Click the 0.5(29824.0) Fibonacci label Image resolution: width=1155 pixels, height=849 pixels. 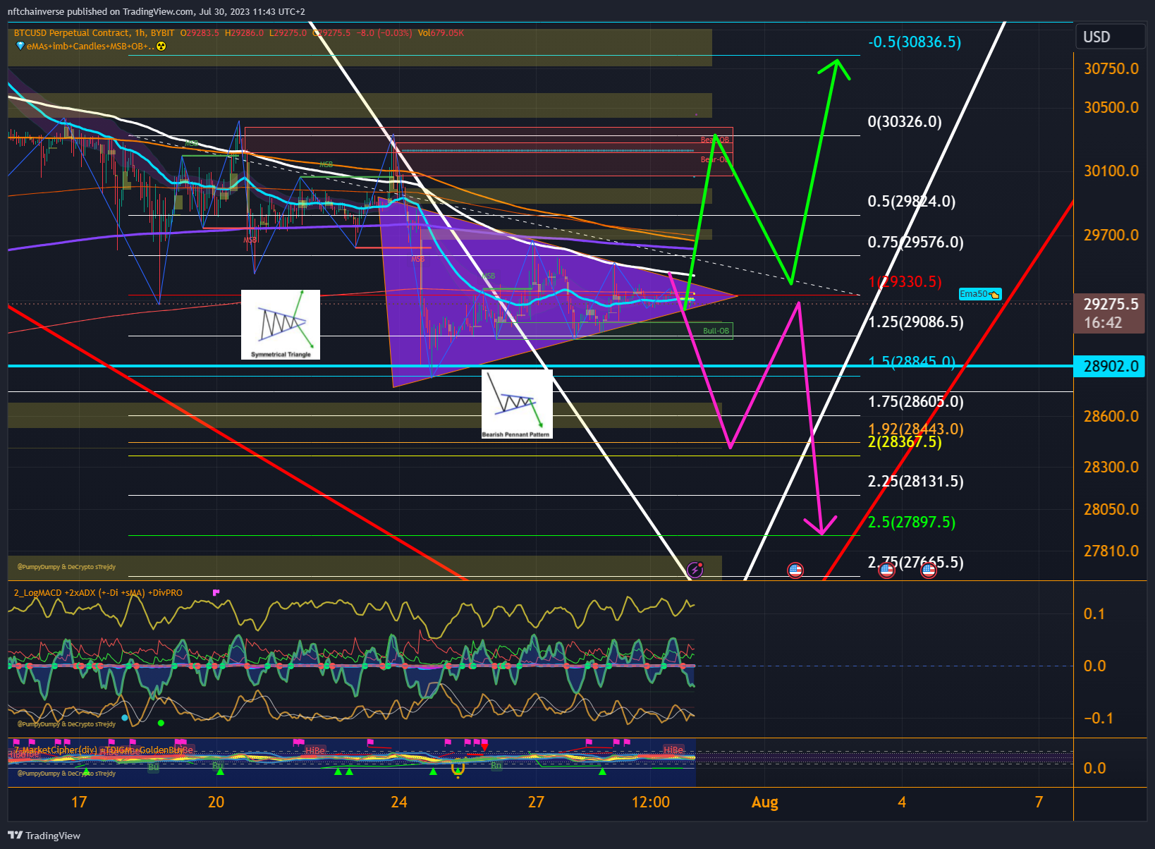912,202
